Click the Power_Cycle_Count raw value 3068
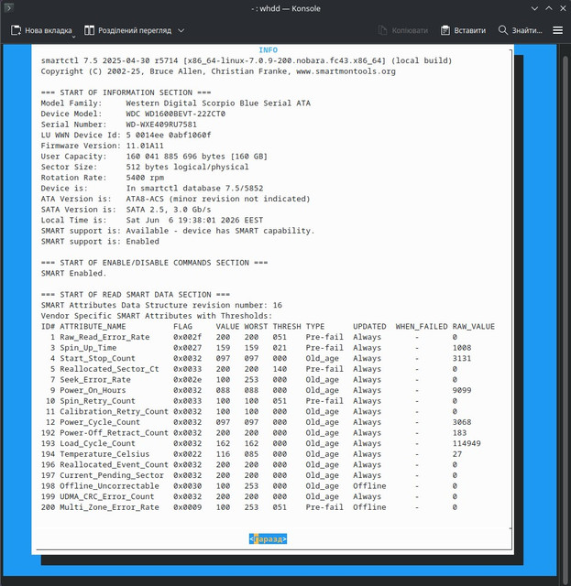This screenshot has height=586, width=571. click(x=462, y=422)
